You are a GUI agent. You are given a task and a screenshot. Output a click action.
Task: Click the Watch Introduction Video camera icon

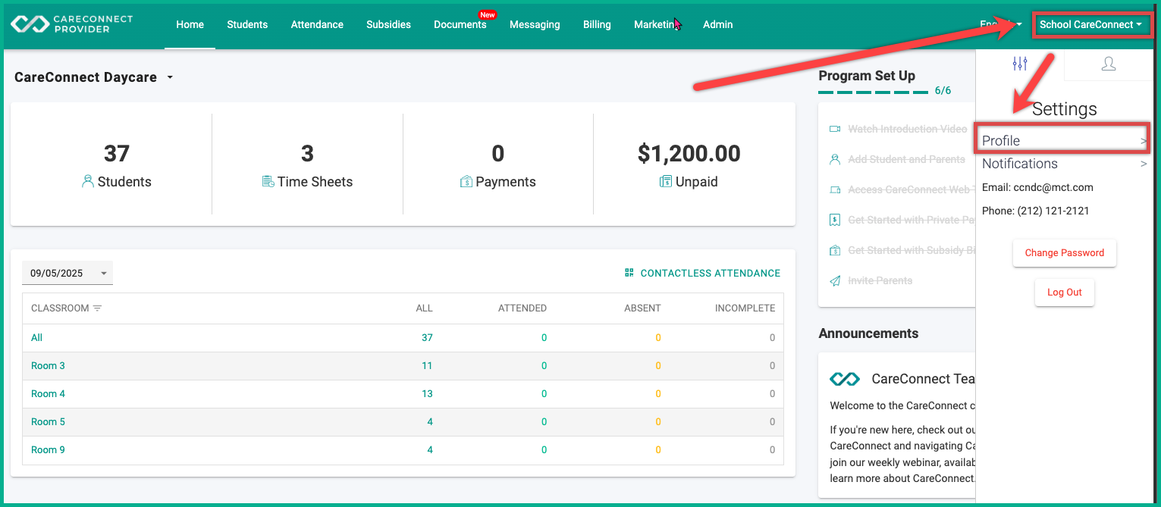pyautogui.click(x=835, y=129)
